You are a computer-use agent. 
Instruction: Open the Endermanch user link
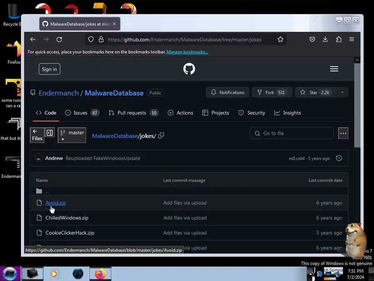pyautogui.click(x=59, y=93)
